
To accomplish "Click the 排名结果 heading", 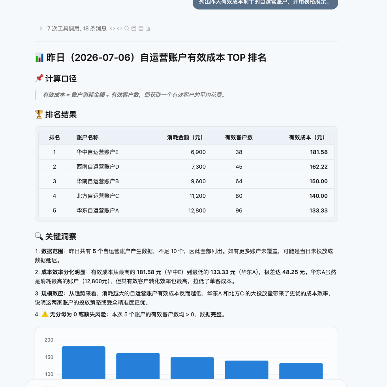I will pyautogui.click(x=61, y=115).
